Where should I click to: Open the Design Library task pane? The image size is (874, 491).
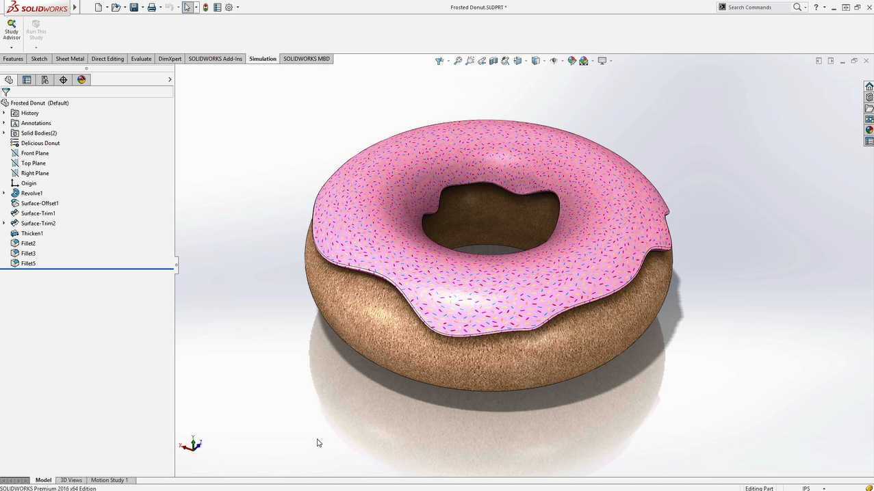point(869,97)
